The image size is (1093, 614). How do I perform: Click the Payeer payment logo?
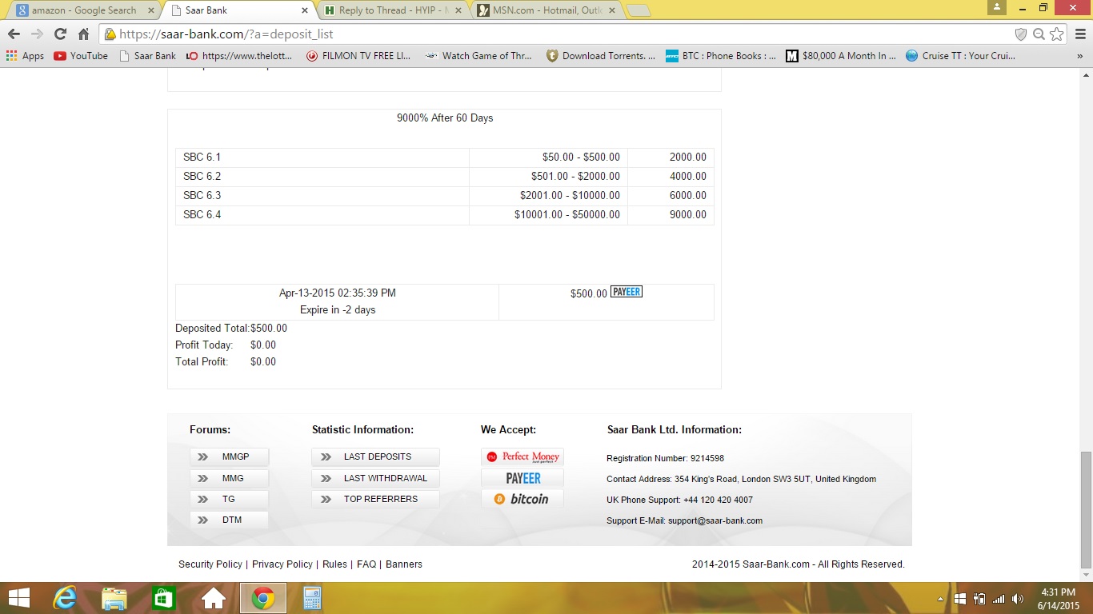tap(522, 478)
